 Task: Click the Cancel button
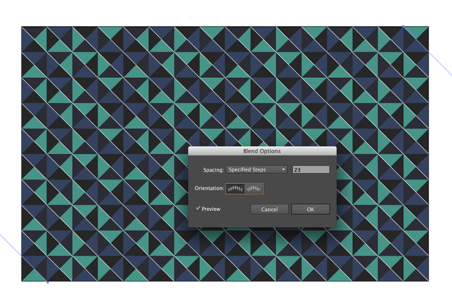(270, 210)
